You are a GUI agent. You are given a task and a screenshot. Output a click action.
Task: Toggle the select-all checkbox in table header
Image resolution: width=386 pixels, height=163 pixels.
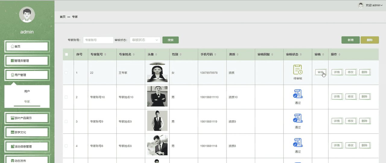(66, 55)
